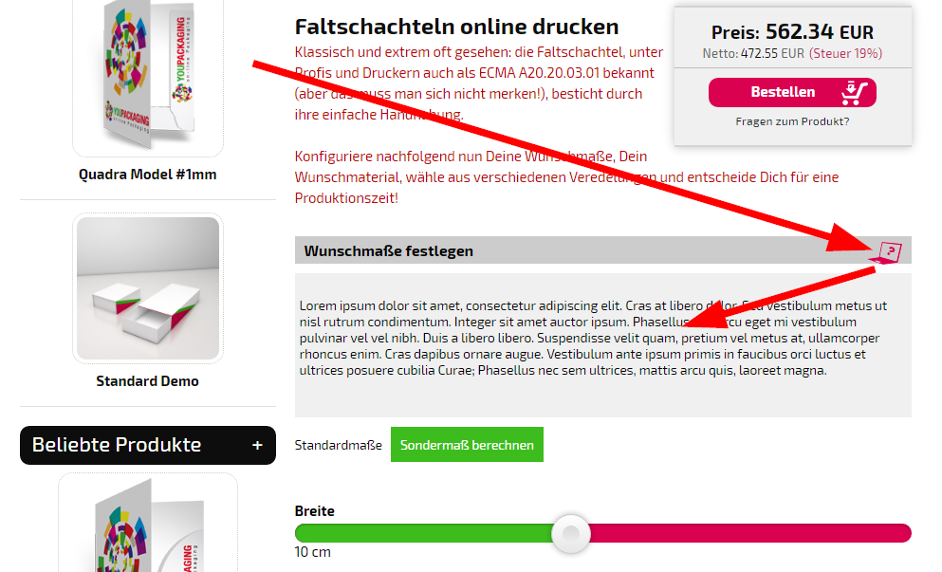Click the Beliebte Produkte heading bar
This screenshot has height=572, width=942.
(148, 445)
